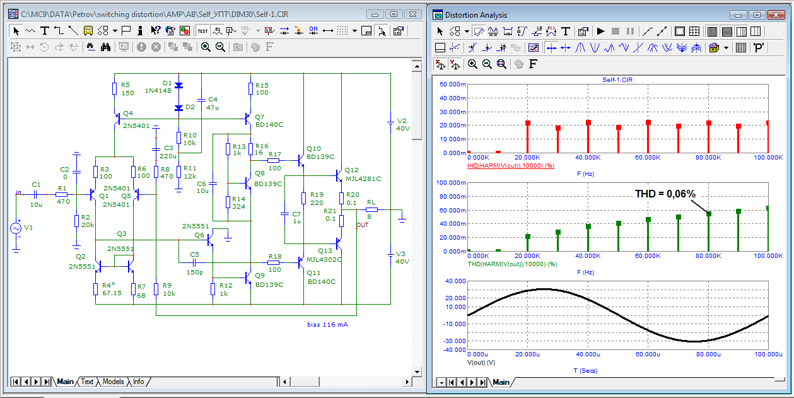Select Main tab in schematic window
Image resolution: width=794 pixels, height=398 pixels.
tap(65, 382)
